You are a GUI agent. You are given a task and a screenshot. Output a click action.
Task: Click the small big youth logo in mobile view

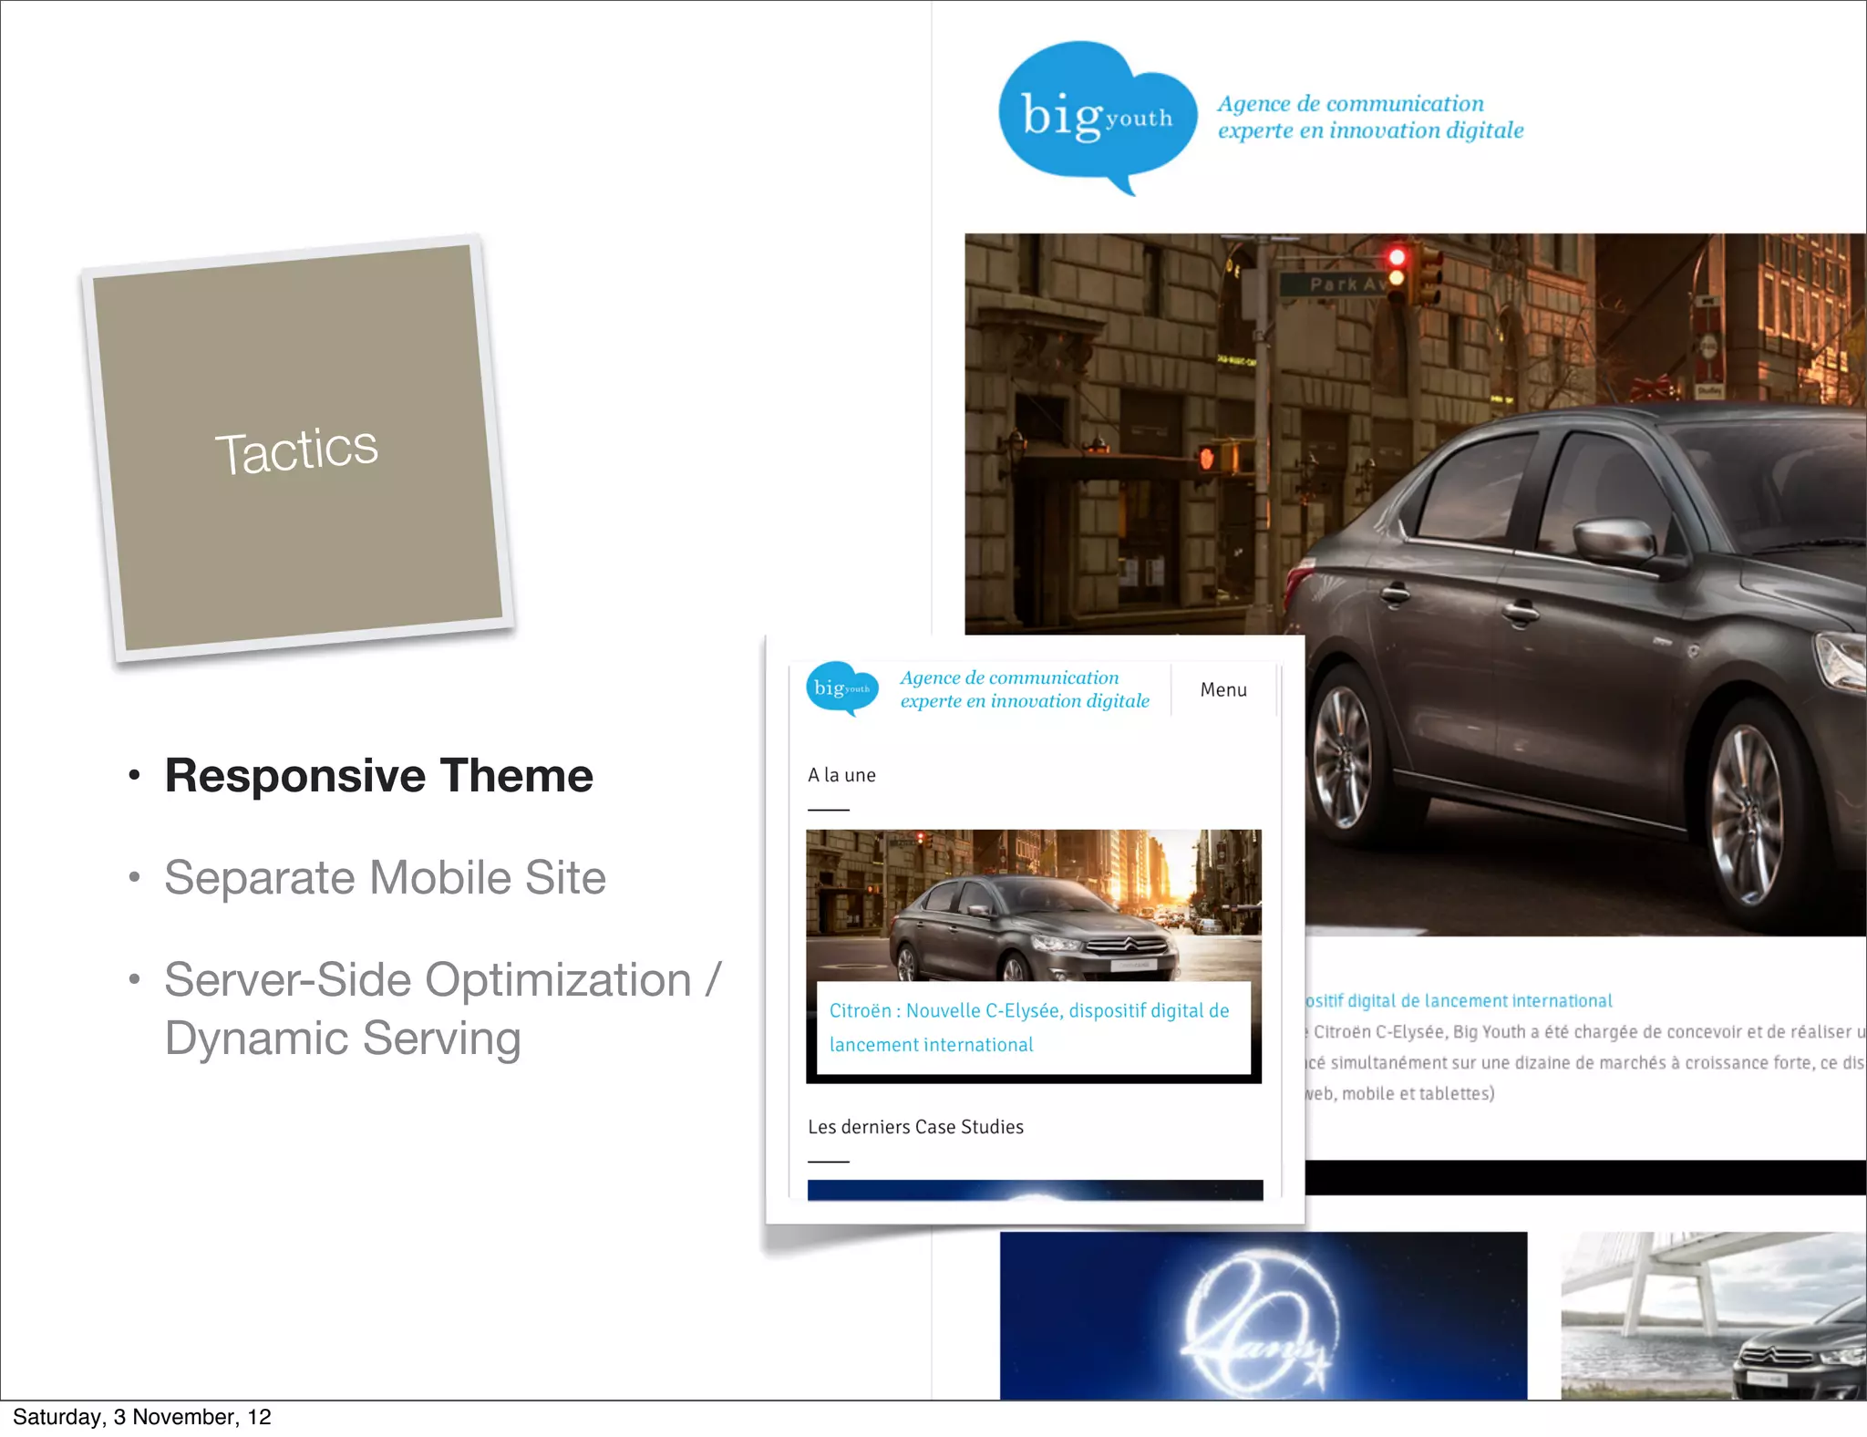(x=842, y=688)
